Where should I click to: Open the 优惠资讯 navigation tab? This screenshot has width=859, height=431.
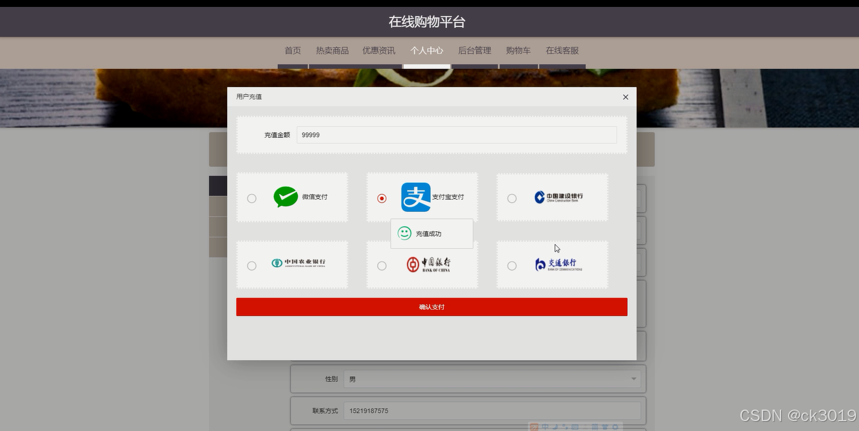(379, 51)
